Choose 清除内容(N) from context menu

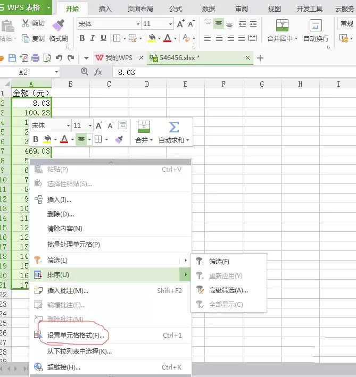[111, 229]
